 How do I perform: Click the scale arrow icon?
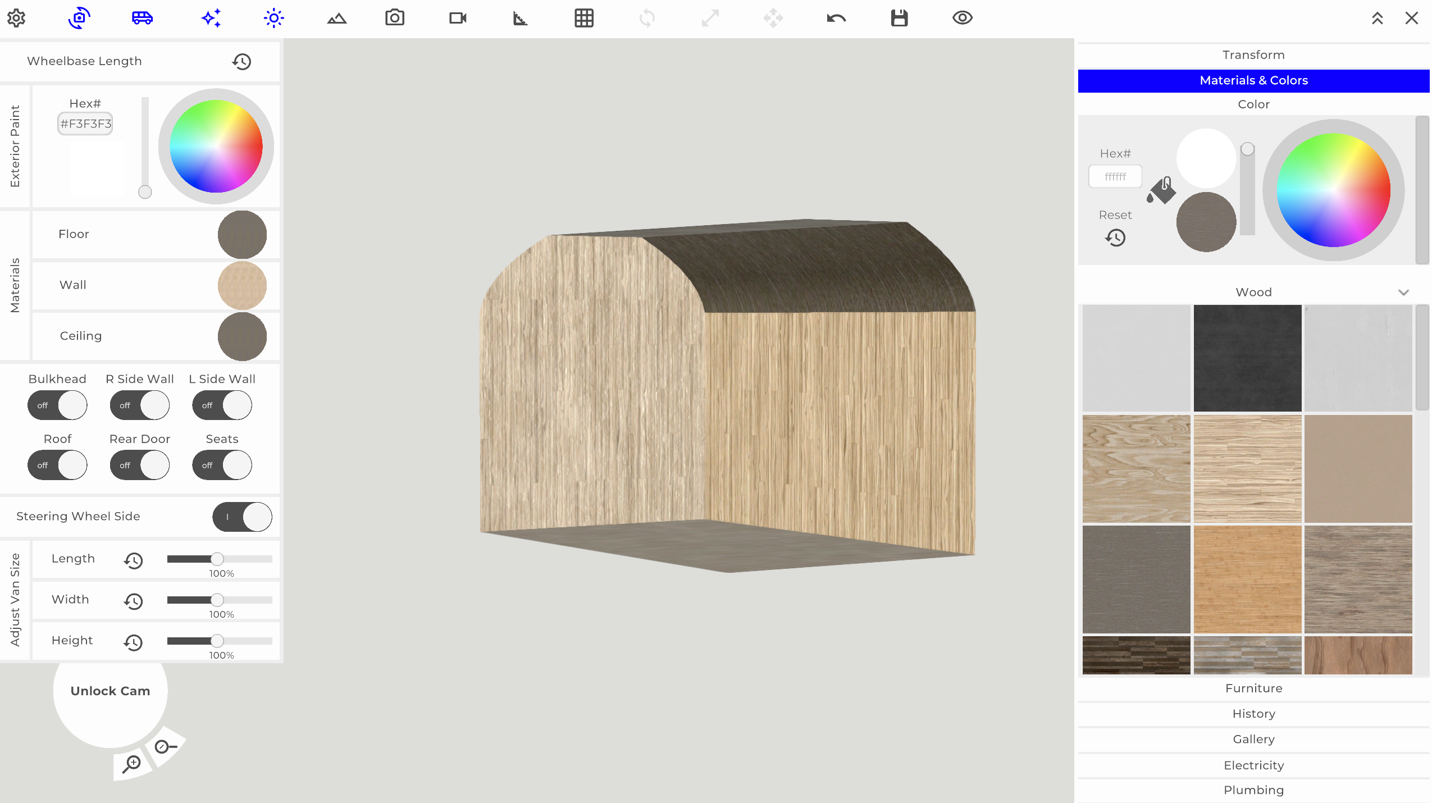click(x=710, y=18)
